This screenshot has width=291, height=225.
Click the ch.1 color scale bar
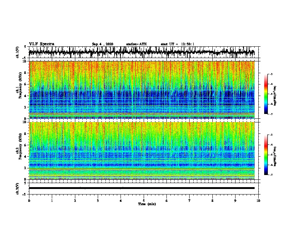[x=266, y=94]
